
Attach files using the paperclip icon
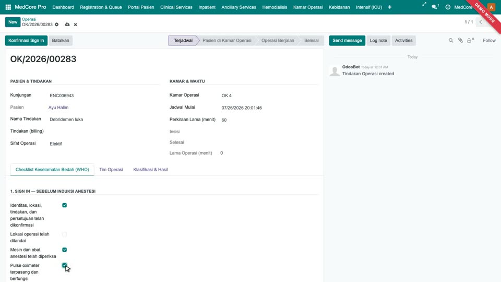460,40
